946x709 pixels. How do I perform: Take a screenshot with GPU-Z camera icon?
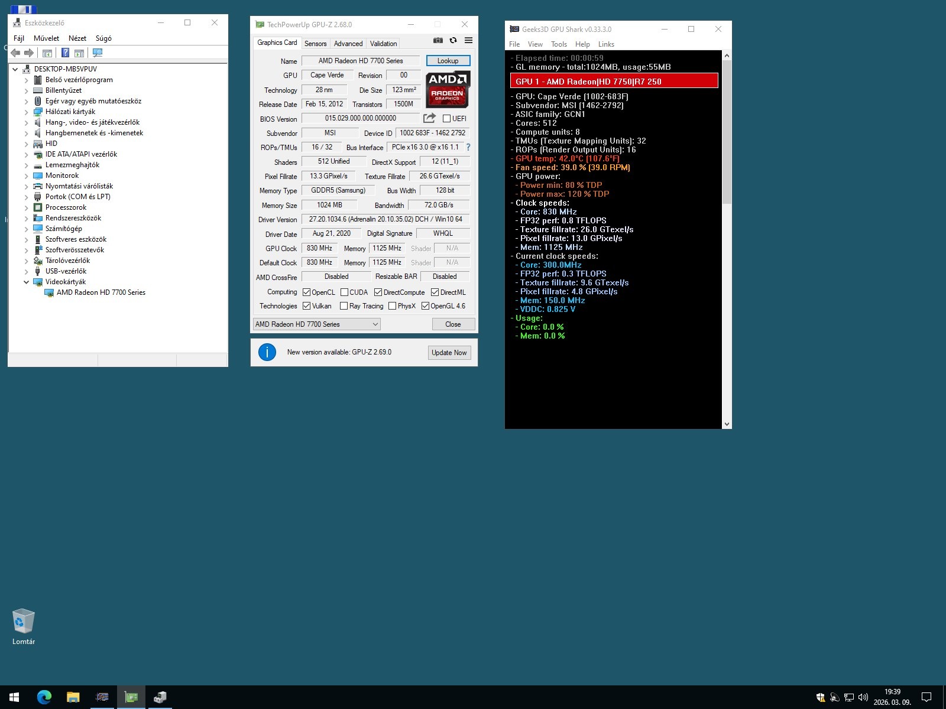coord(438,40)
